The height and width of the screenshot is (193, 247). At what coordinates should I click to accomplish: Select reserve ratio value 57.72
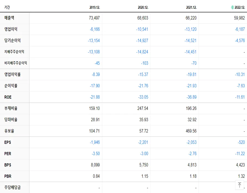pos(144,131)
